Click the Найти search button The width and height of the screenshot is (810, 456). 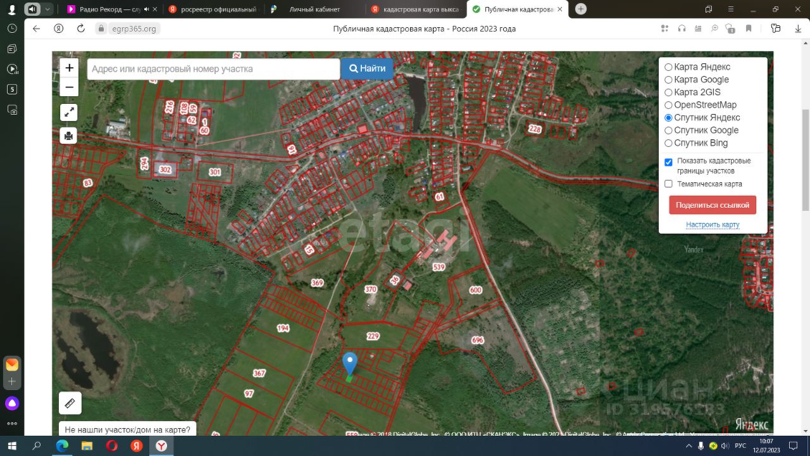(x=367, y=68)
